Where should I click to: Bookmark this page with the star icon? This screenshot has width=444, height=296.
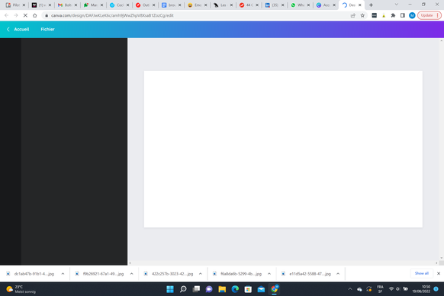pos(362,15)
